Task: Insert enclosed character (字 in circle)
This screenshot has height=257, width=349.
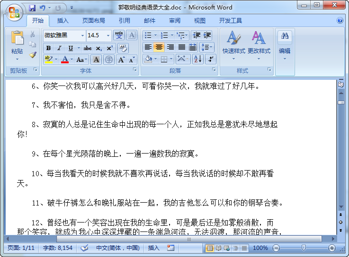Action: [109, 60]
